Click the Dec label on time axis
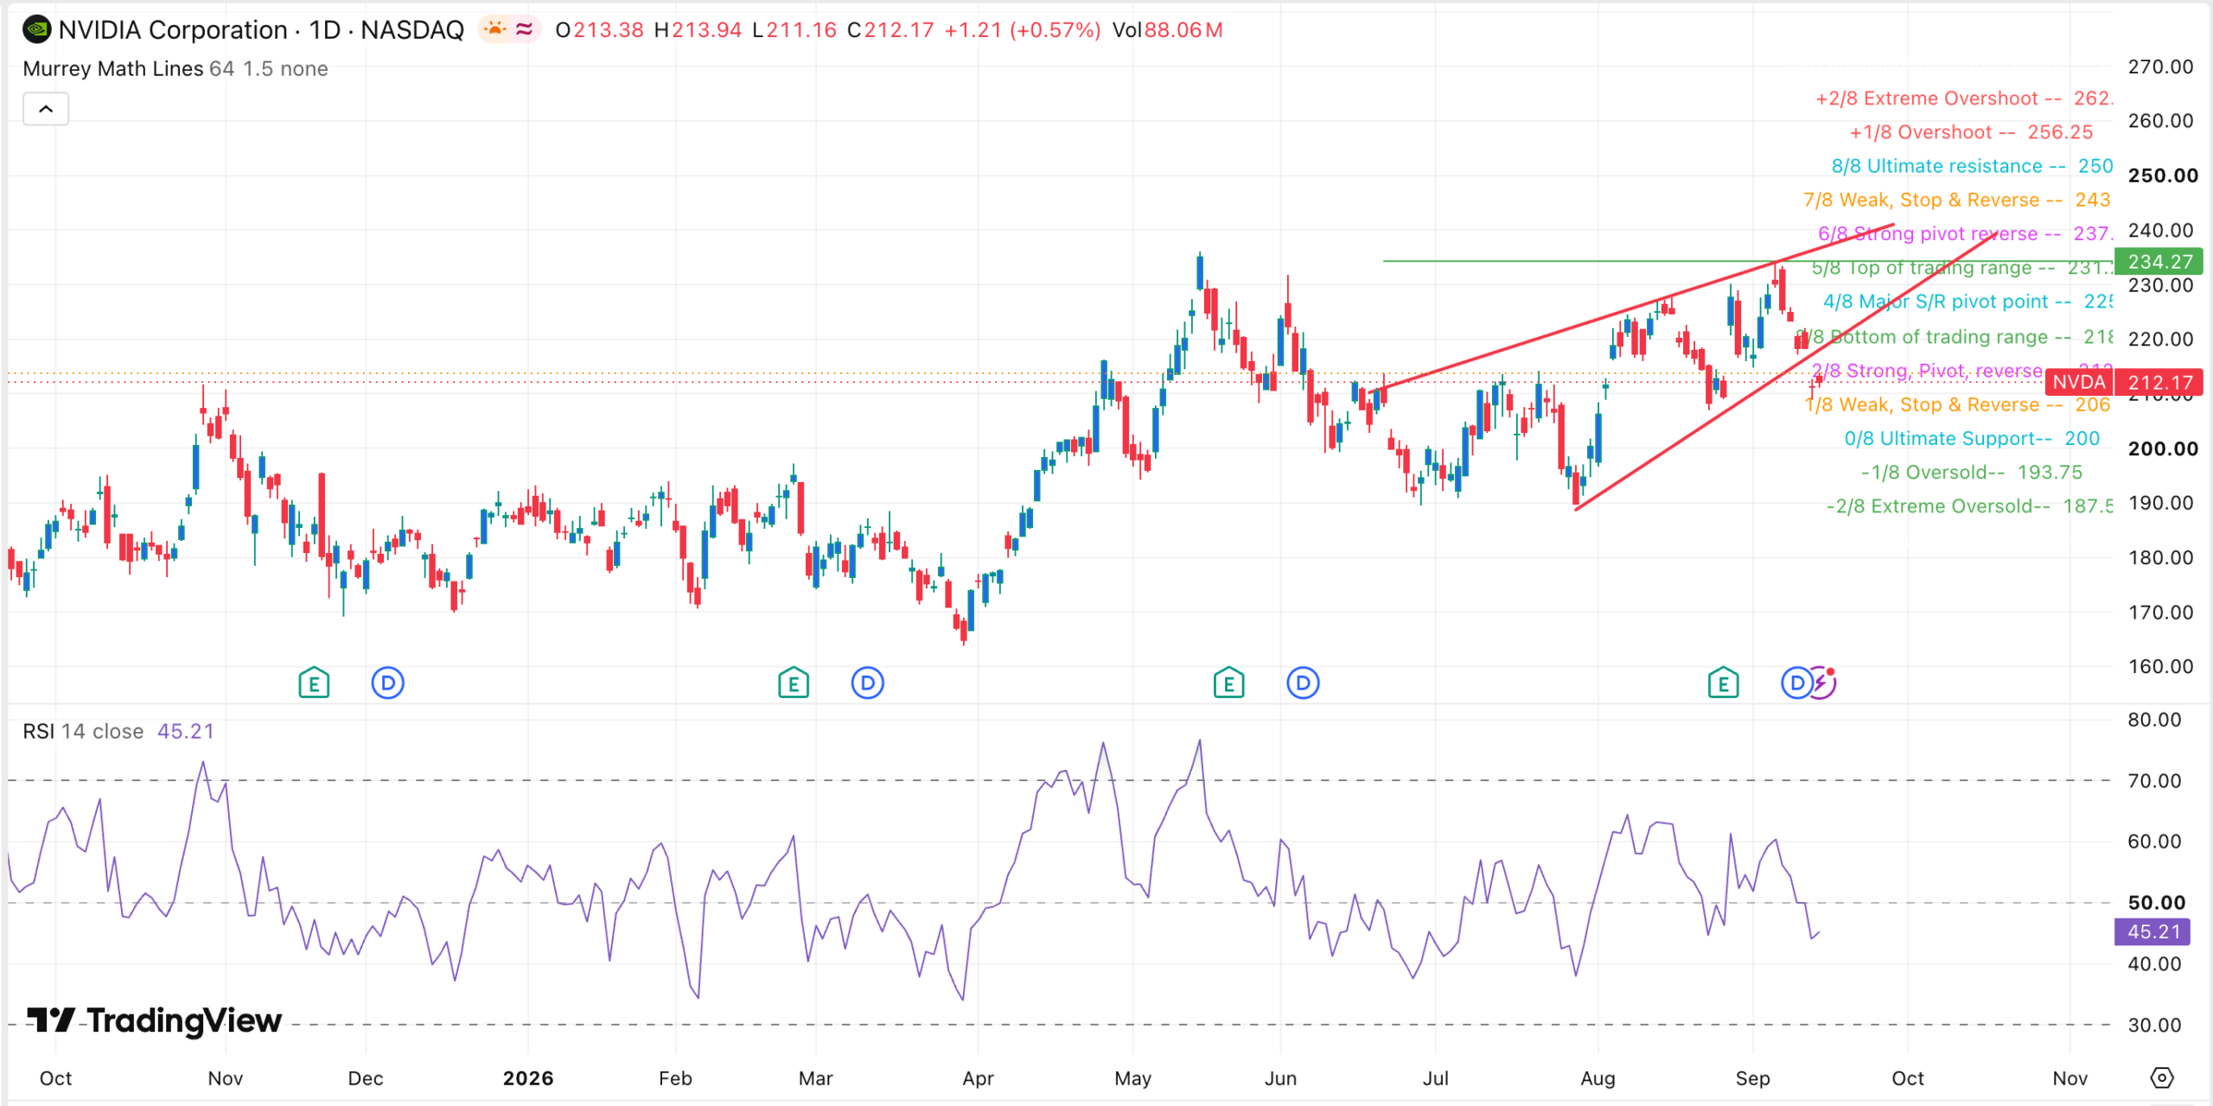This screenshot has height=1106, width=2213. [365, 1078]
